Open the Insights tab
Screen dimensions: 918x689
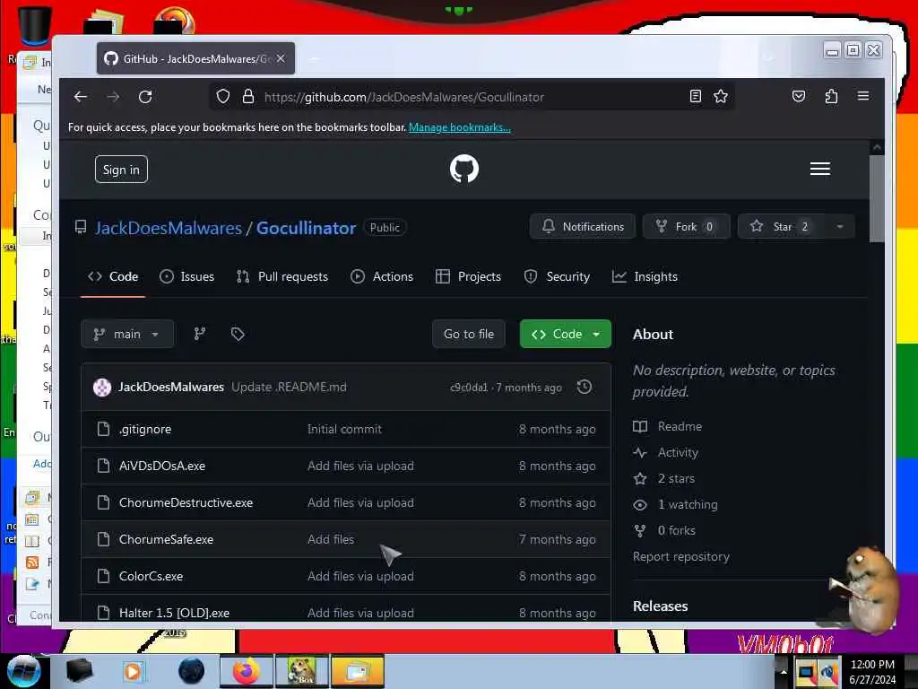(645, 276)
